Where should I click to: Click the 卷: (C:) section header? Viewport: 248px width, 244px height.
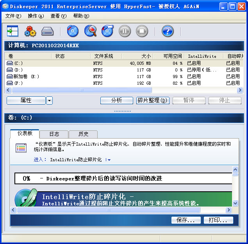(124, 118)
